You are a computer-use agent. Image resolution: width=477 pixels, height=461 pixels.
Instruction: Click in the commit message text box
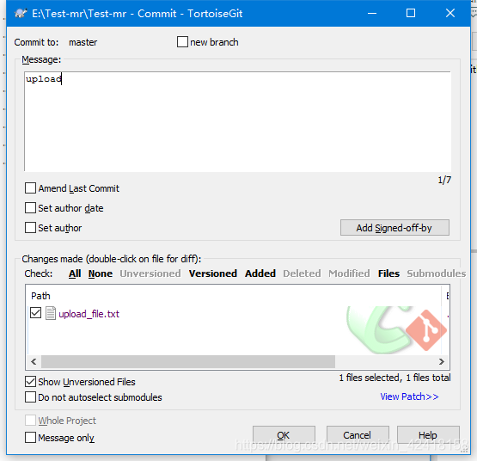click(x=237, y=121)
